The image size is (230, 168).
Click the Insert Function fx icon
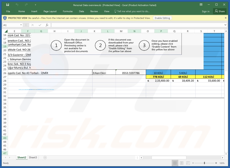pyautogui.click(x=47, y=25)
